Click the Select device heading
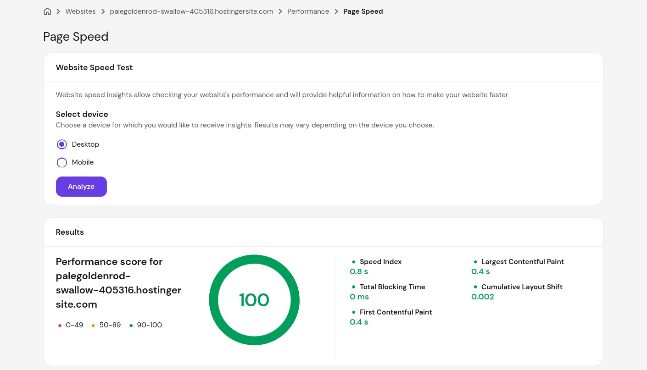 pos(82,114)
